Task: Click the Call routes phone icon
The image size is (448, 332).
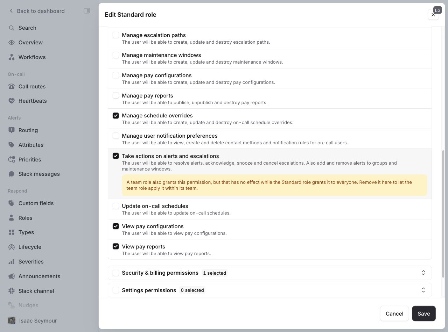Action: (12, 87)
